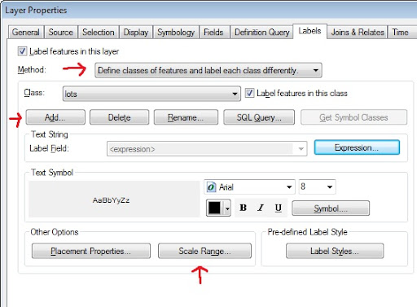Open the font size dropdown
Screen dimensions: 417x307
coord(317,186)
